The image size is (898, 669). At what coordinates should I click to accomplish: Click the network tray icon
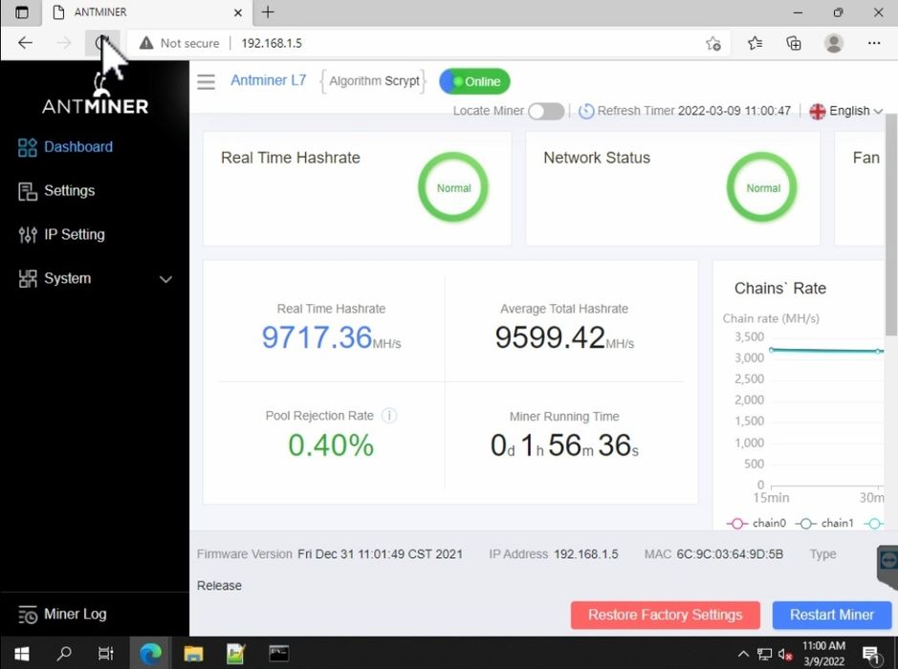[764, 654]
